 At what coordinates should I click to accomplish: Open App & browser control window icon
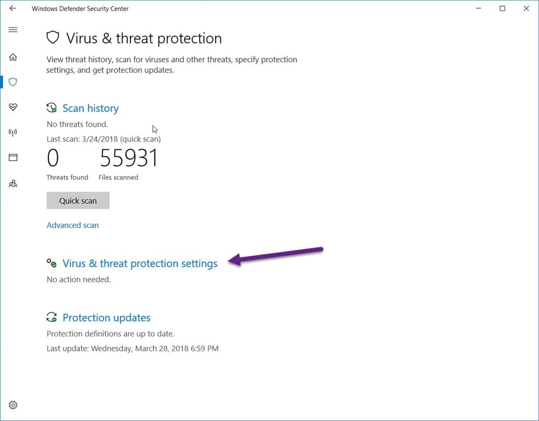point(13,157)
